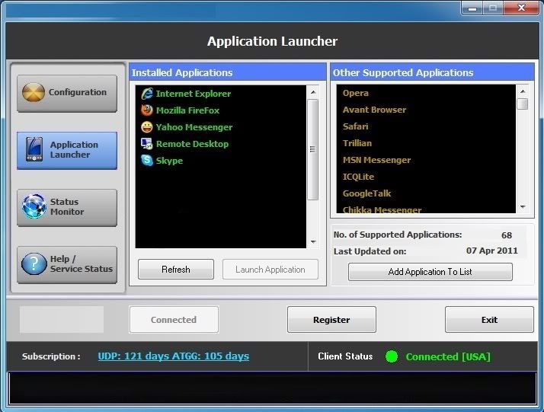Click the phone icon on Application Launcher
This screenshot has height=412, width=544.
(x=34, y=149)
